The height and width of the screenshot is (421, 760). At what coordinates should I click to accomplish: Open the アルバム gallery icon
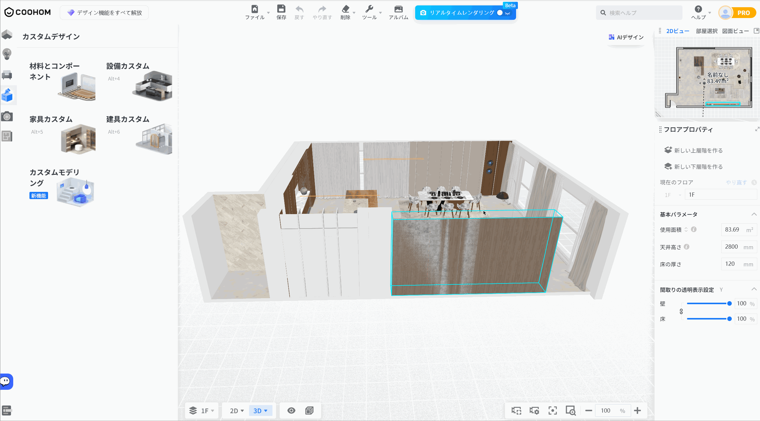[398, 9]
